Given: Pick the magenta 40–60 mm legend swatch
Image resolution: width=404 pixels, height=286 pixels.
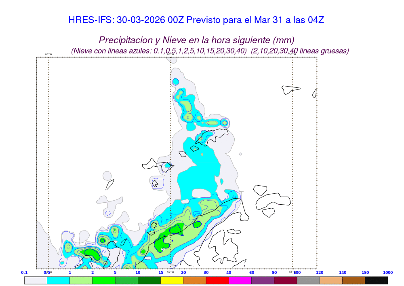Looking at the screenshot, I should pyautogui.click(x=240, y=280).
